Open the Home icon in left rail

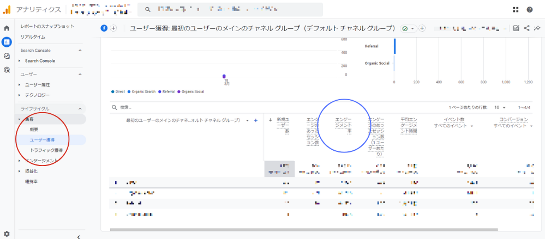coord(7,28)
